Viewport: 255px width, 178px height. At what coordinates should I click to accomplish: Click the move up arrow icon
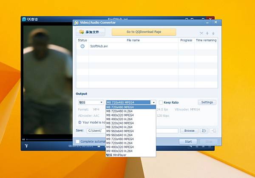[x=213, y=33]
